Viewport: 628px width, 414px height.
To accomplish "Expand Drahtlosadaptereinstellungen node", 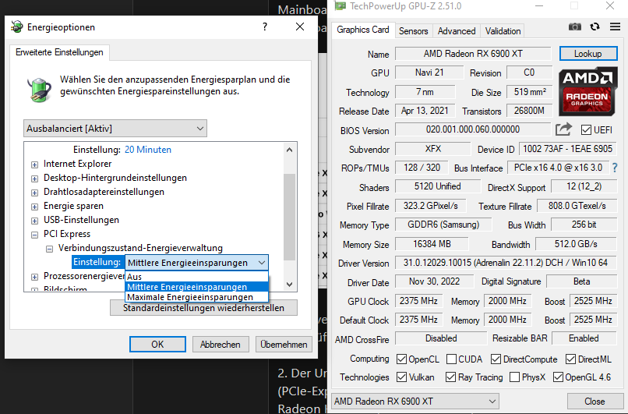I will click(x=35, y=193).
